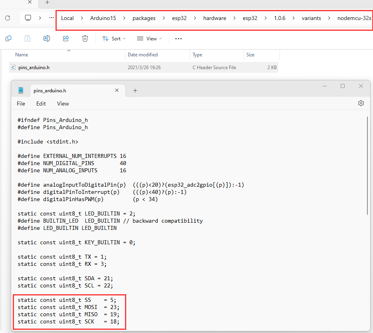Screen dimensions: 373x333
Task: Expand breadcrumb overflow ellipsis
Action: pyautogui.click(x=51, y=18)
